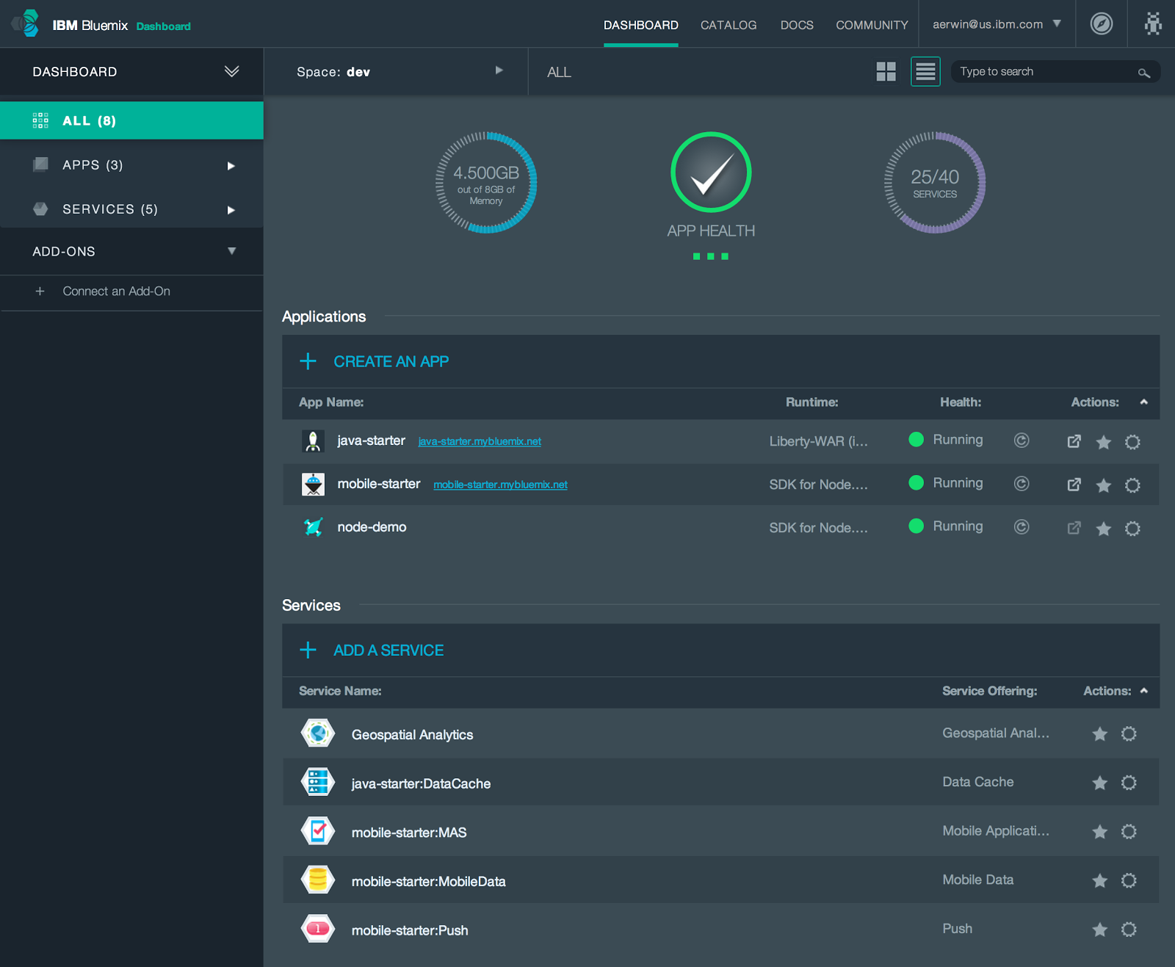The image size is (1175, 967).
Task: Click the Push service icon
Action: 318,929
